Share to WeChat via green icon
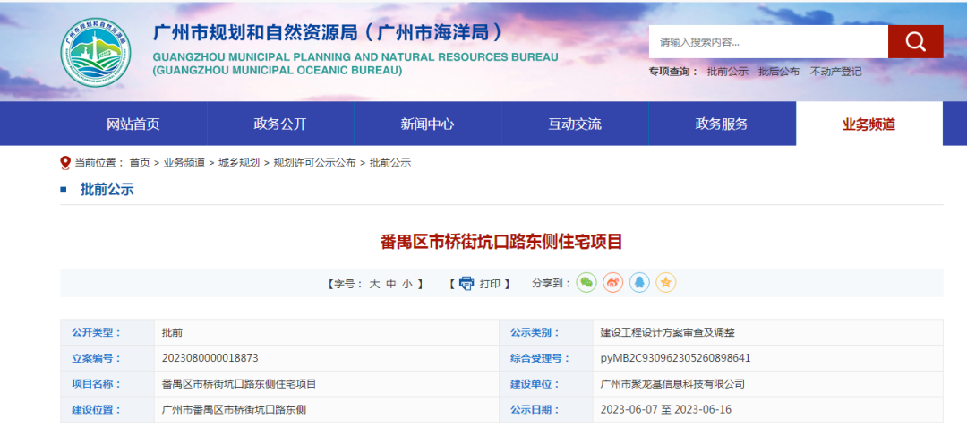The image size is (967, 436). point(586,282)
